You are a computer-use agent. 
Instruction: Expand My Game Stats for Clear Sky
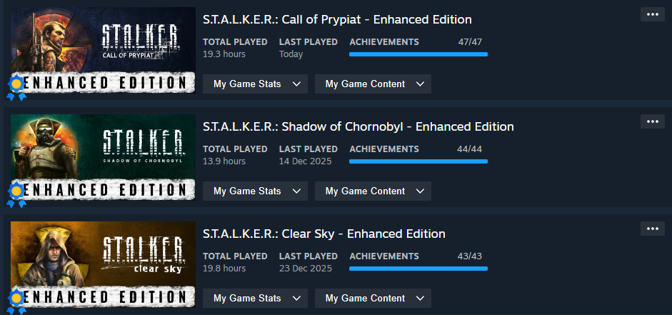(x=255, y=299)
